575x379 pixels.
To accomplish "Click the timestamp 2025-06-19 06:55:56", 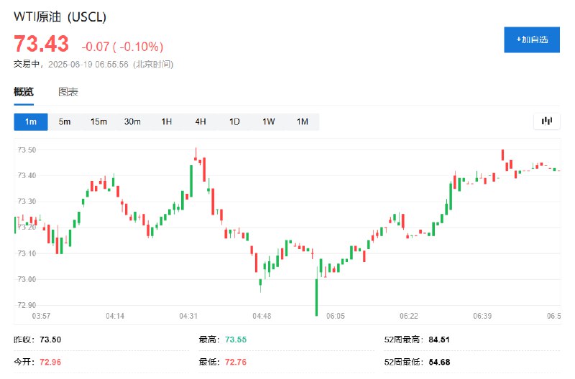I will (x=88, y=65).
